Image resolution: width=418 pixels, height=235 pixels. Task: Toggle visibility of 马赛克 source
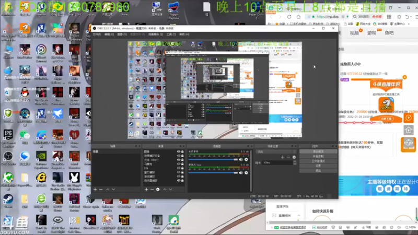click(x=179, y=164)
